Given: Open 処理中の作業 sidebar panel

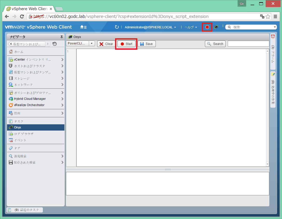Looking at the screenshot, I should click(x=273, y=90).
